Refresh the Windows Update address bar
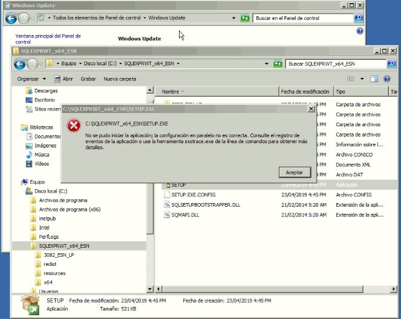This screenshot has height=319, width=401. pyautogui.click(x=245, y=18)
